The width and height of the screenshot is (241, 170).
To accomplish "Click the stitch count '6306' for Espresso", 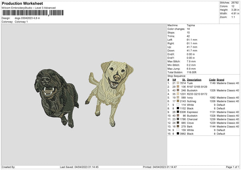I will coord(183,112).
